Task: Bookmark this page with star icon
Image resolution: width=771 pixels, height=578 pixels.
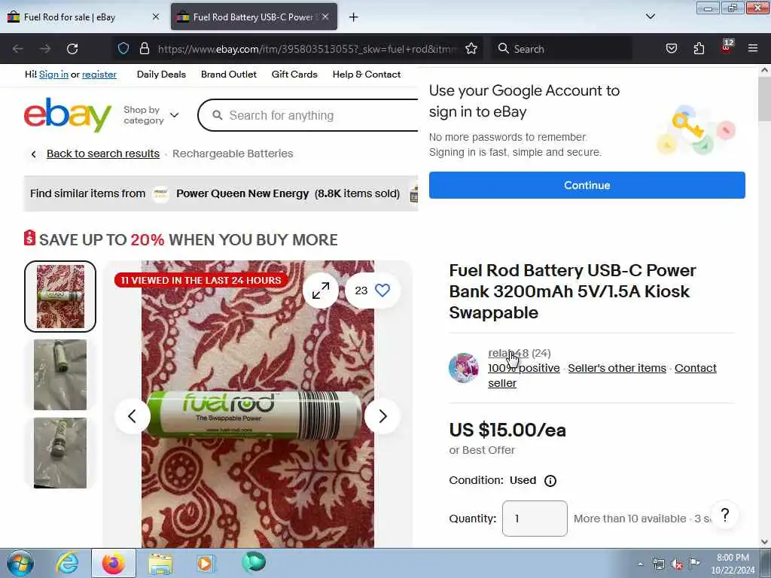Action: point(471,48)
